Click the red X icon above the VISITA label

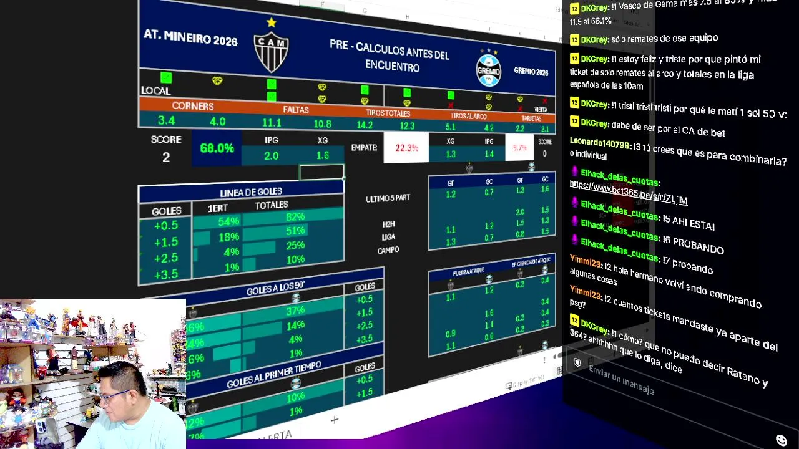point(544,100)
